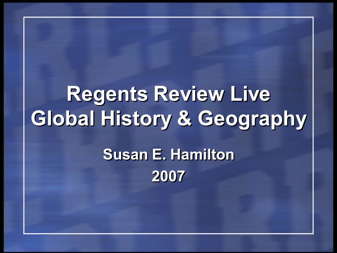Click the year "2007" on the slide
The width and height of the screenshot is (337, 253).
(x=168, y=176)
